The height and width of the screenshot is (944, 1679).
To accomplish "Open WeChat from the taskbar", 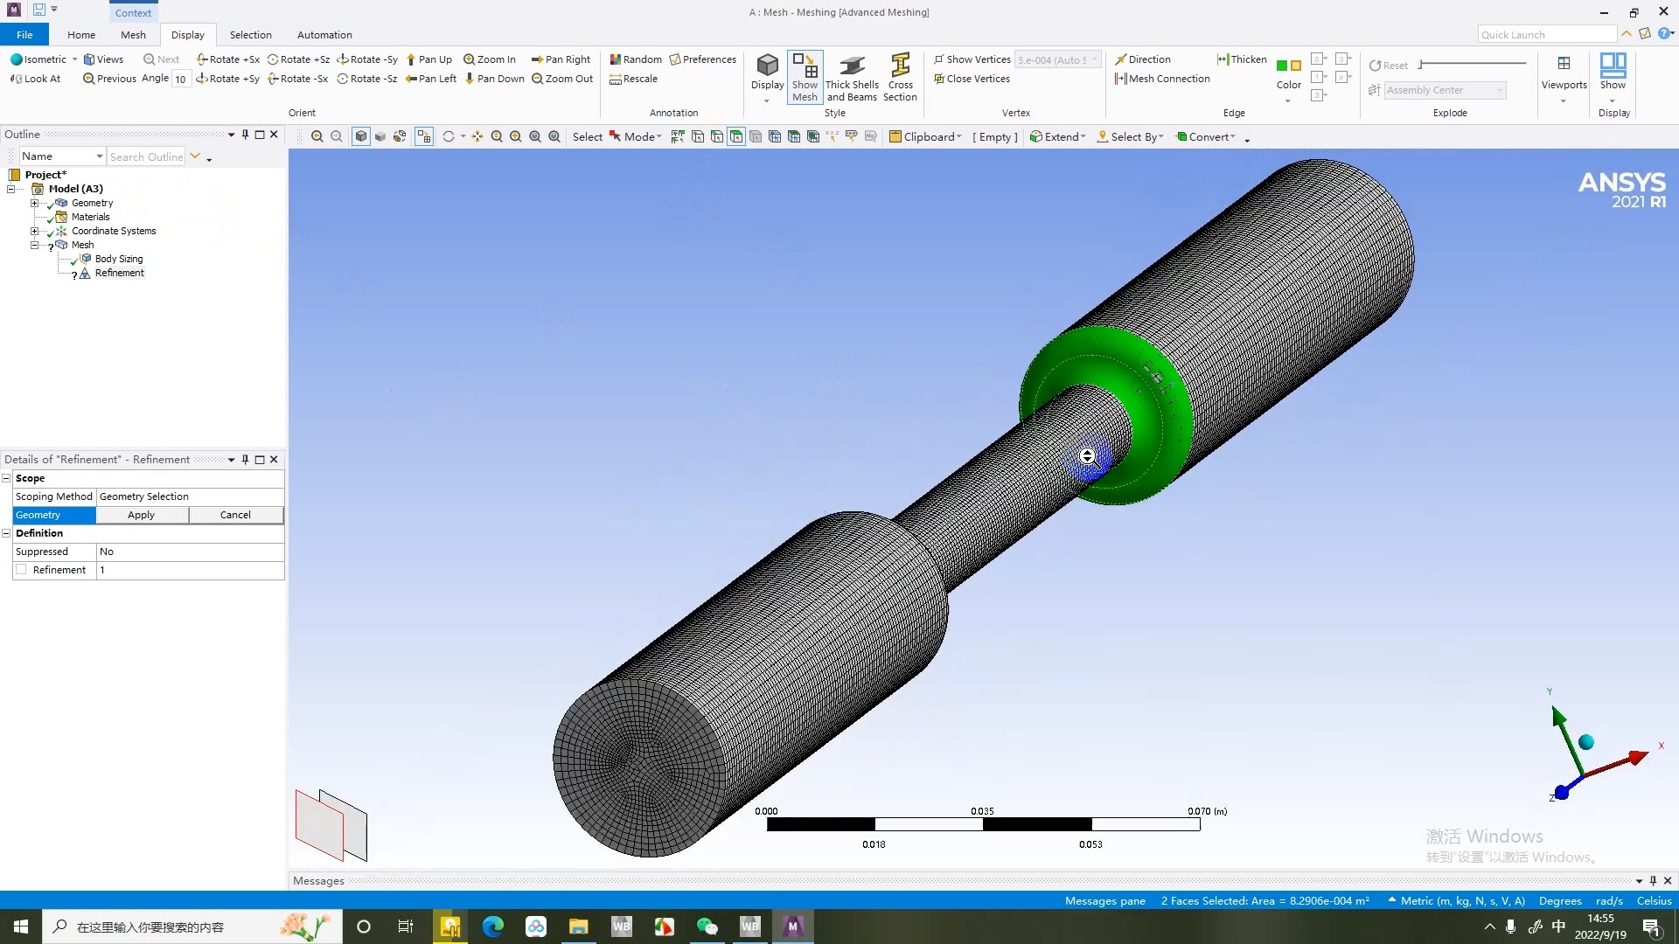I will (707, 926).
